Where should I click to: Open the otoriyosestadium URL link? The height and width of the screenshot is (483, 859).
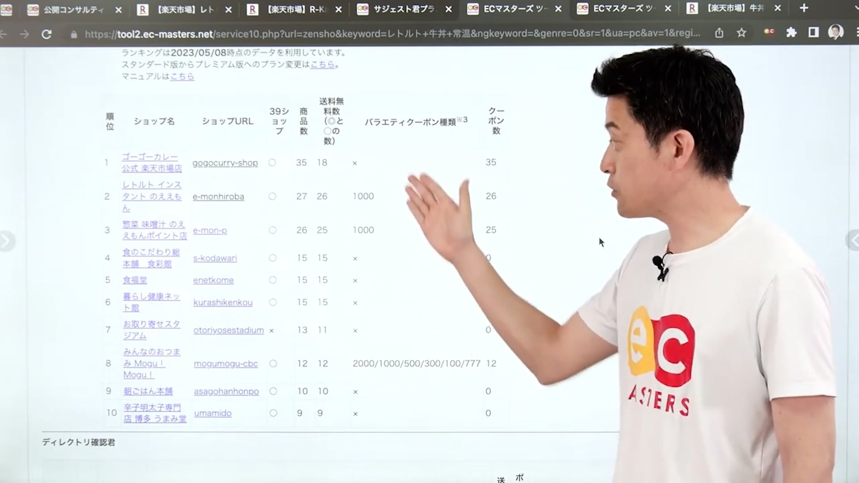click(x=229, y=330)
